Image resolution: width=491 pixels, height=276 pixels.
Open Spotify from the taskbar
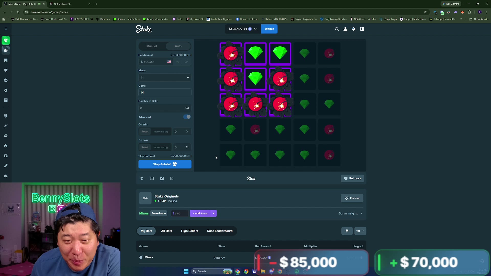pos(297,271)
